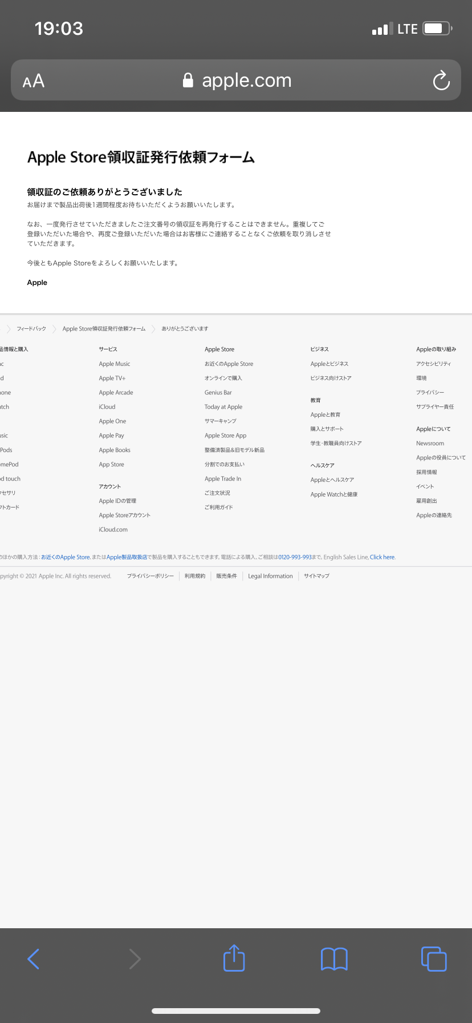
Task: Open サマーキャンプ link
Action: tap(220, 421)
